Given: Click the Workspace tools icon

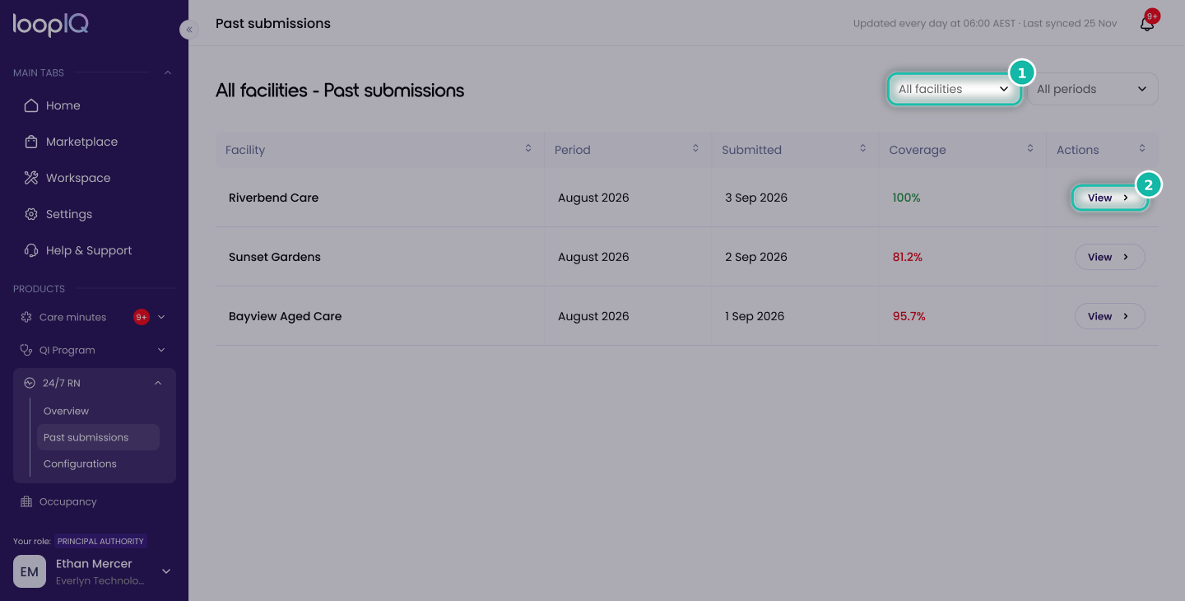Looking at the screenshot, I should (31, 178).
